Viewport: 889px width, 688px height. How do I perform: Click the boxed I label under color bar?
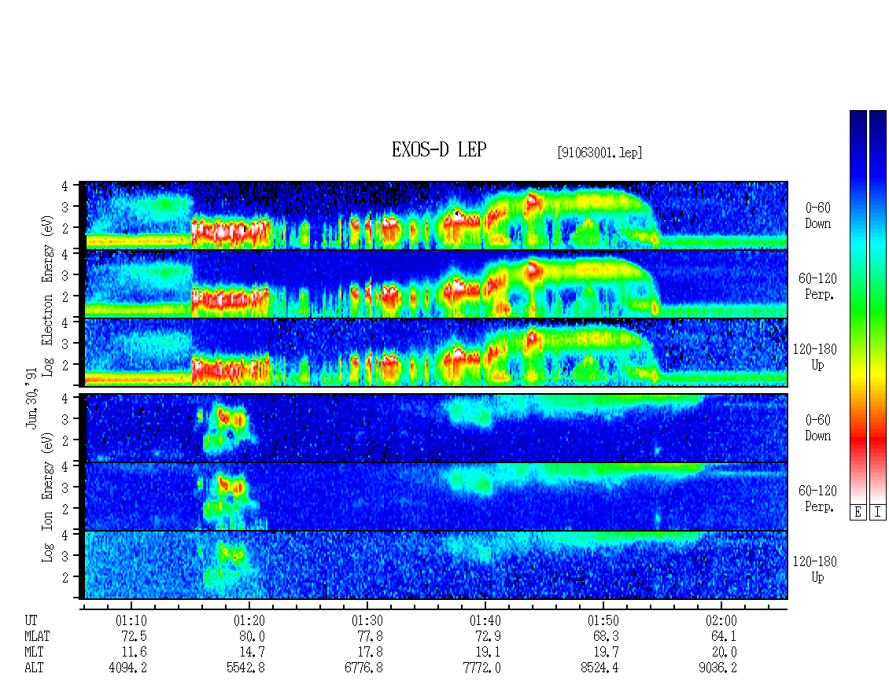[878, 513]
